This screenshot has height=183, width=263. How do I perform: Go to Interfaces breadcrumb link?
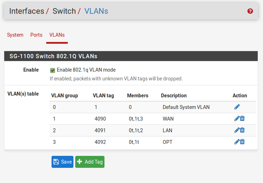(26, 11)
